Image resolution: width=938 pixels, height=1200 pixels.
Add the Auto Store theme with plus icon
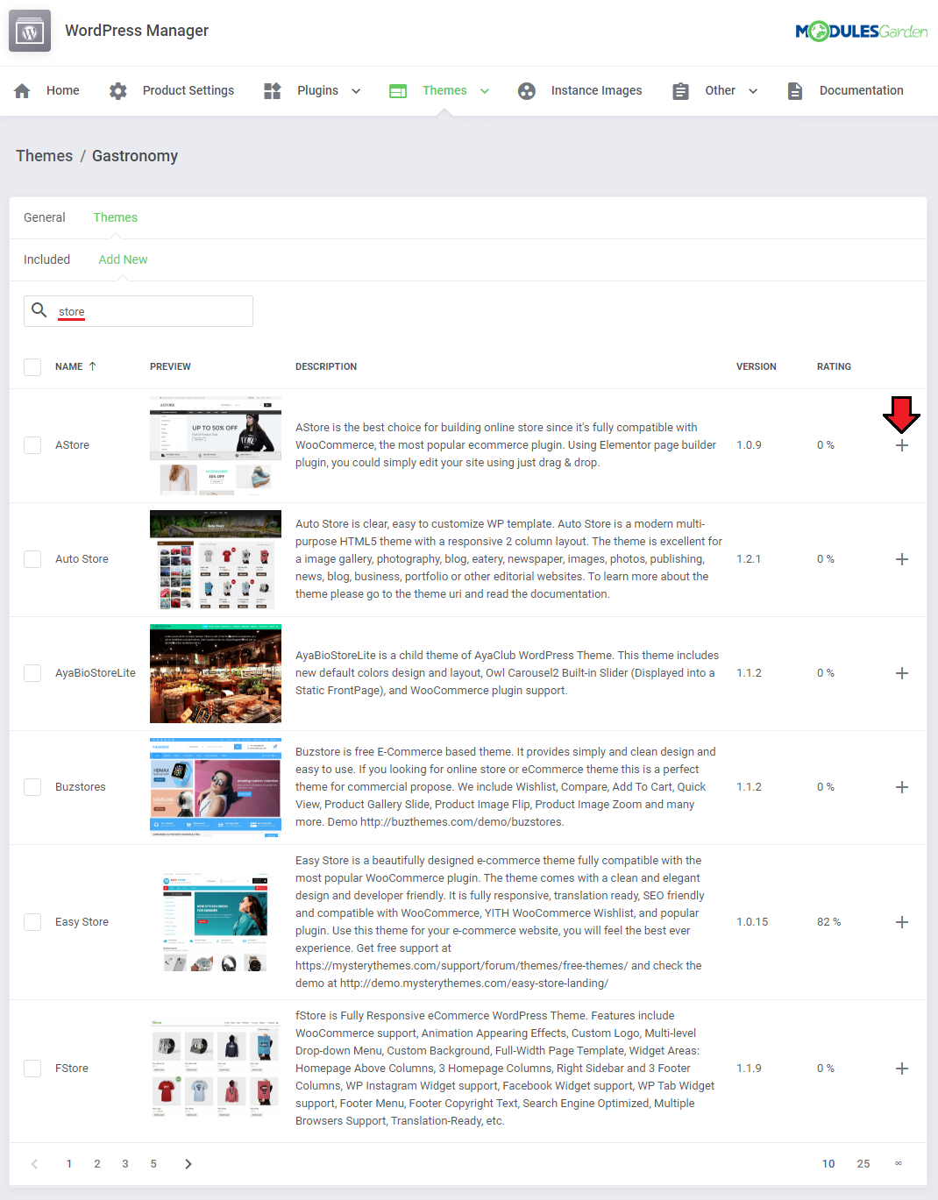(902, 559)
